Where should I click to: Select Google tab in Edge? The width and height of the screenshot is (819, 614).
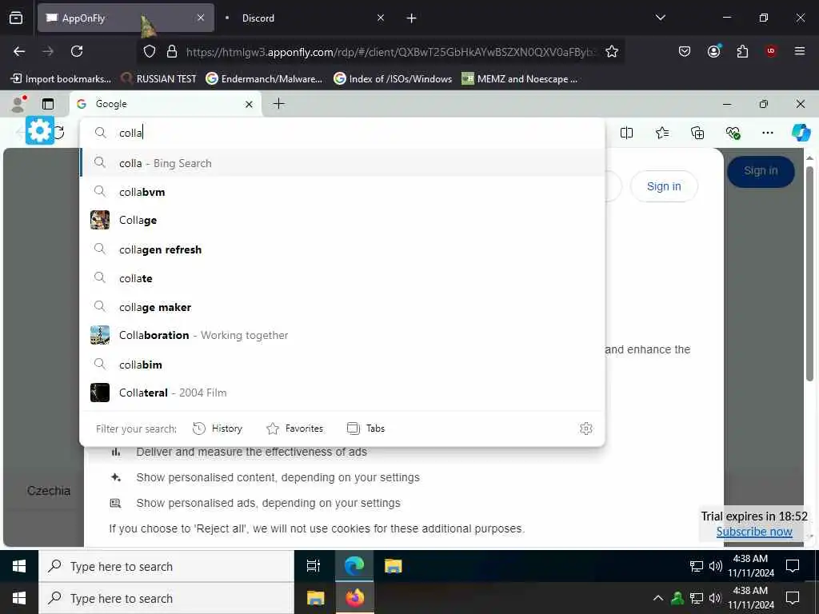[x=166, y=104]
